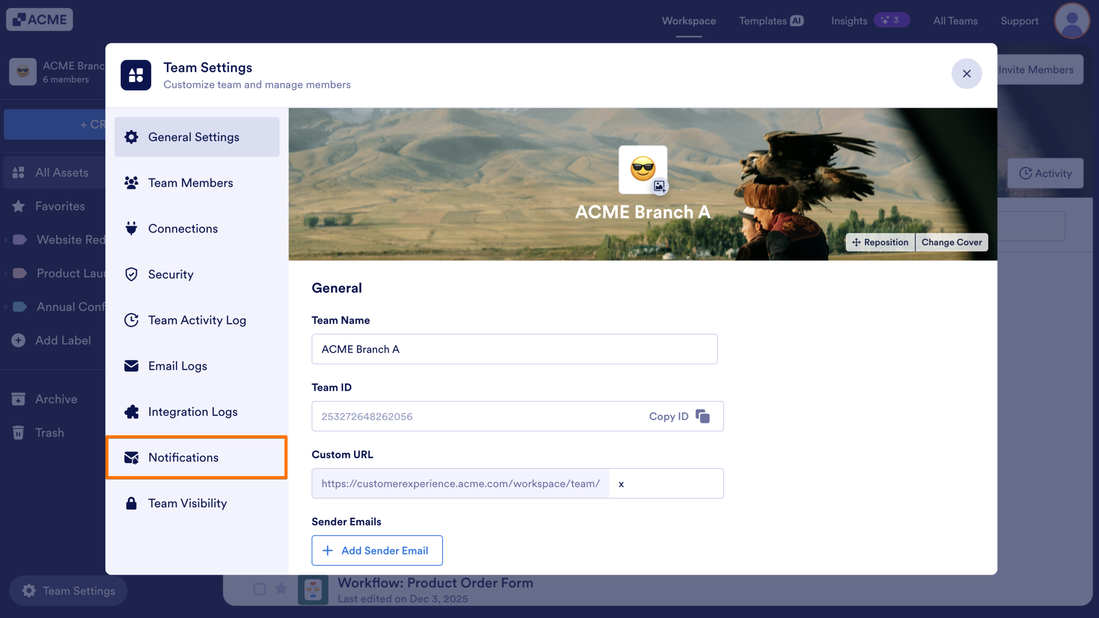Tick the Workflow: Product Order Form checkbox
The image size is (1099, 618).
(259, 589)
